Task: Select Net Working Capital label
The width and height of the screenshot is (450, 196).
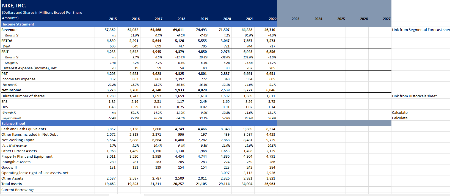Action: pos(18,140)
